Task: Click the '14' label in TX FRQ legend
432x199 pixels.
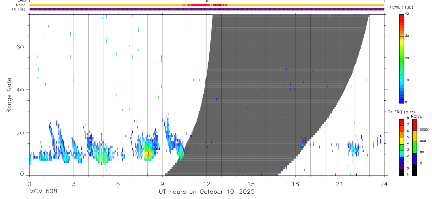Action: click(407, 143)
